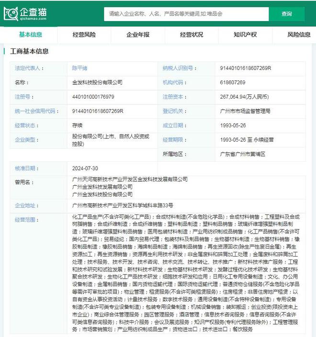
Task: Select region 广东省广州市黄埔区
Action: (242, 154)
